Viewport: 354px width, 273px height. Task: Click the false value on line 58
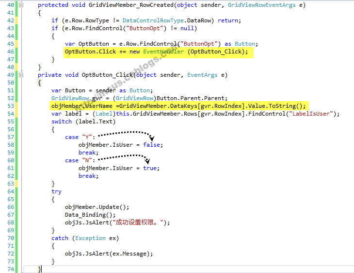click(151, 145)
